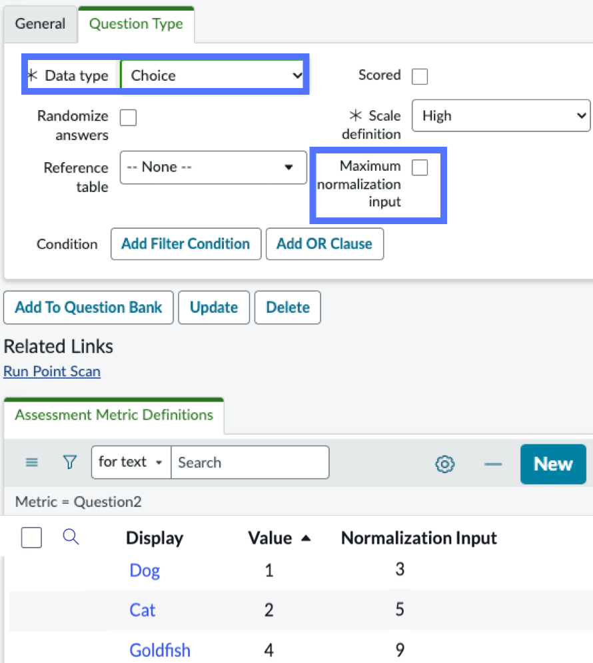Click Add To Question Bank button
The image size is (593, 663).
pos(88,307)
